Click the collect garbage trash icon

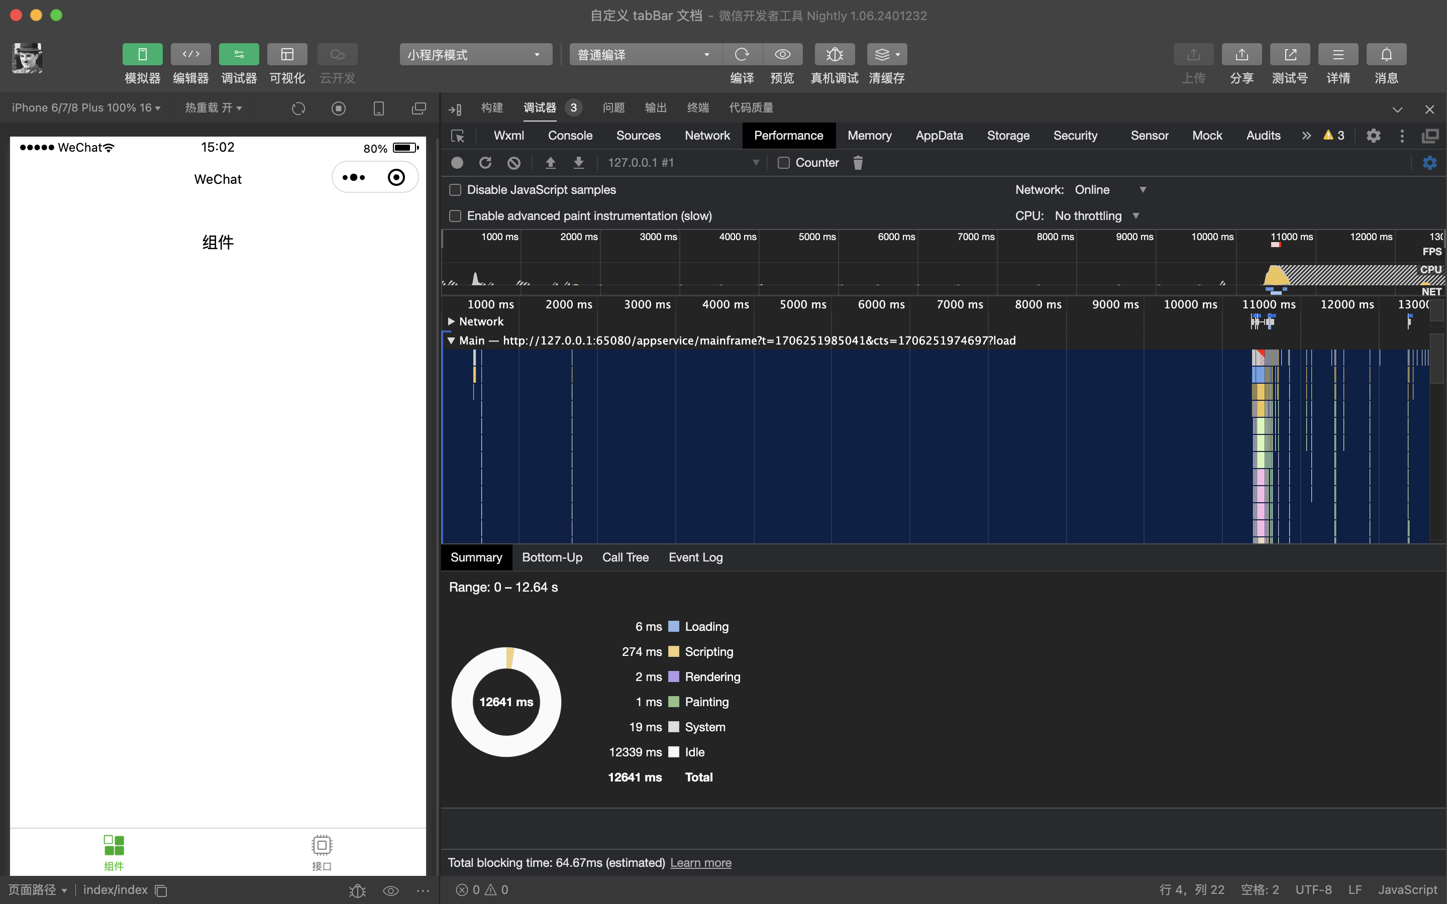(858, 163)
